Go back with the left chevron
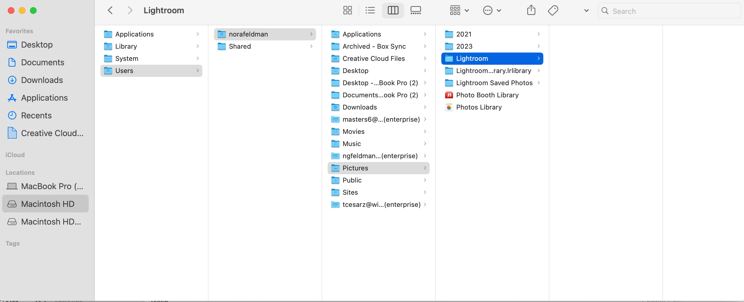 (x=110, y=11)
